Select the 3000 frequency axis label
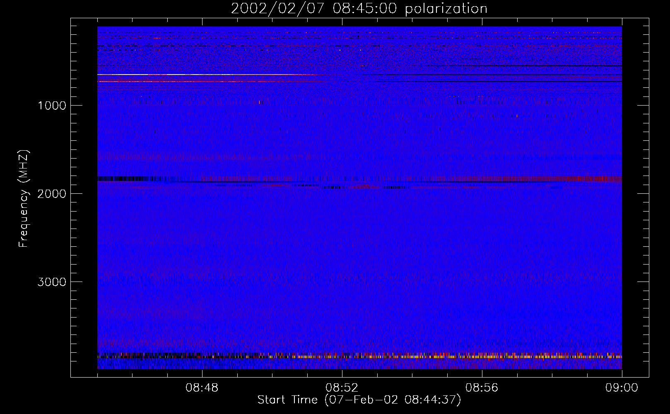The width and height of the screenshot is (670, 414). [x=52, y=282]
